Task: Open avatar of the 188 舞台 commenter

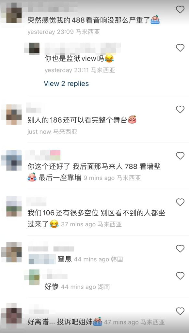Action: pos(11,114)
